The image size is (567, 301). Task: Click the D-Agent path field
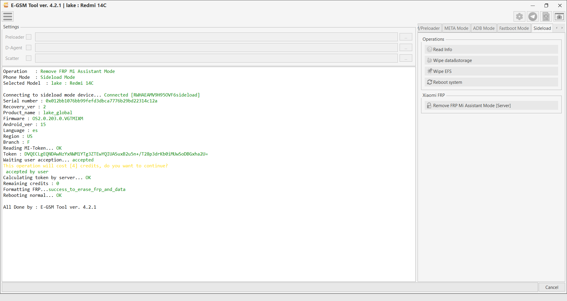[x=216, y=48]
